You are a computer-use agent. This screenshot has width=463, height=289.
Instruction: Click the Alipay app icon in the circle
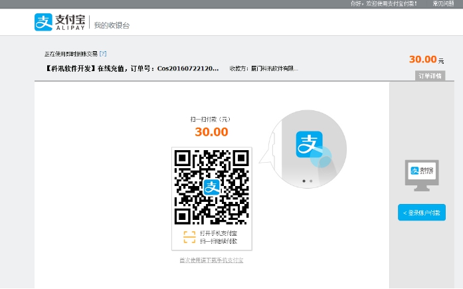pos(309,144)
